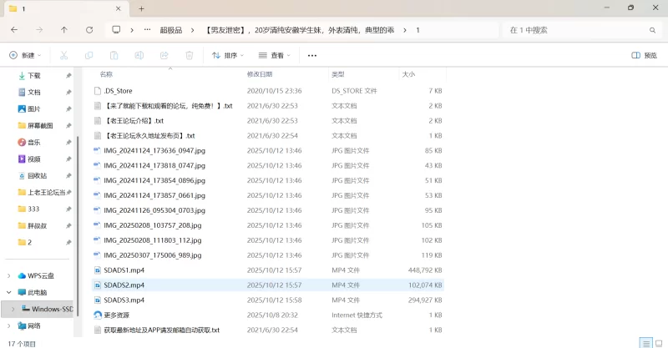Click the Rename icon in toolbar

(139, 55)
